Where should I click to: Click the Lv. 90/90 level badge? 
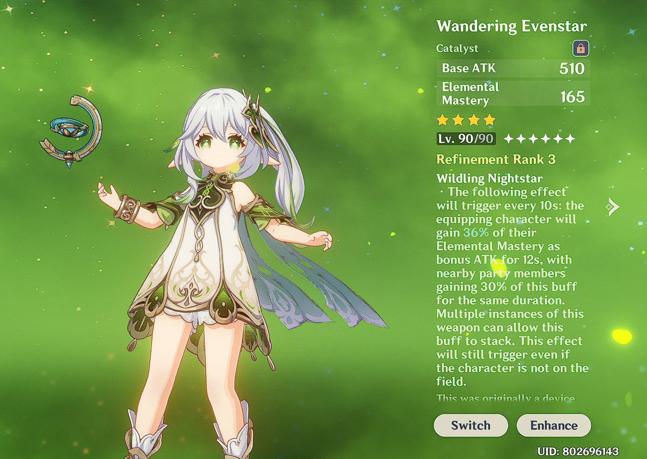[466, 139]
